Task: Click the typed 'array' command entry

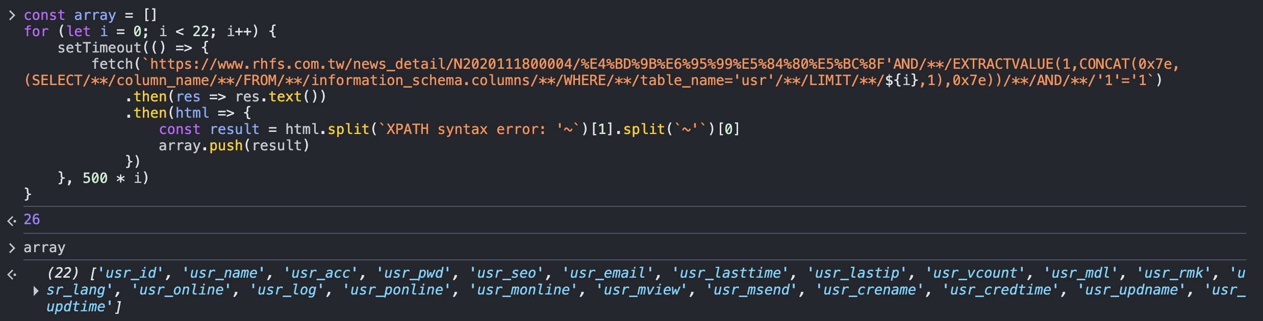Action: point(44,248)
